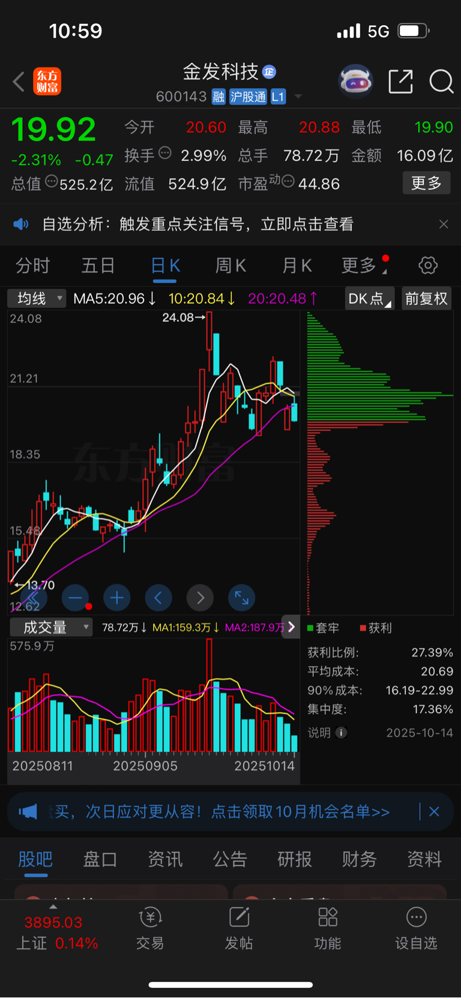This screenshot has height=998, width=461.
Task: Tap the 沪股通 badge
Action: [248, 97]
